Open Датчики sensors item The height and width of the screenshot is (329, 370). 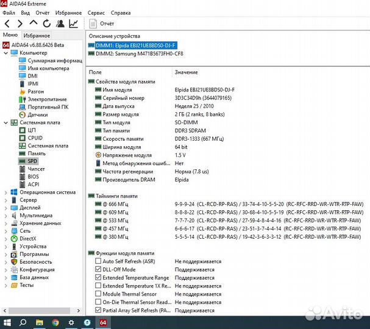(37, 115)
